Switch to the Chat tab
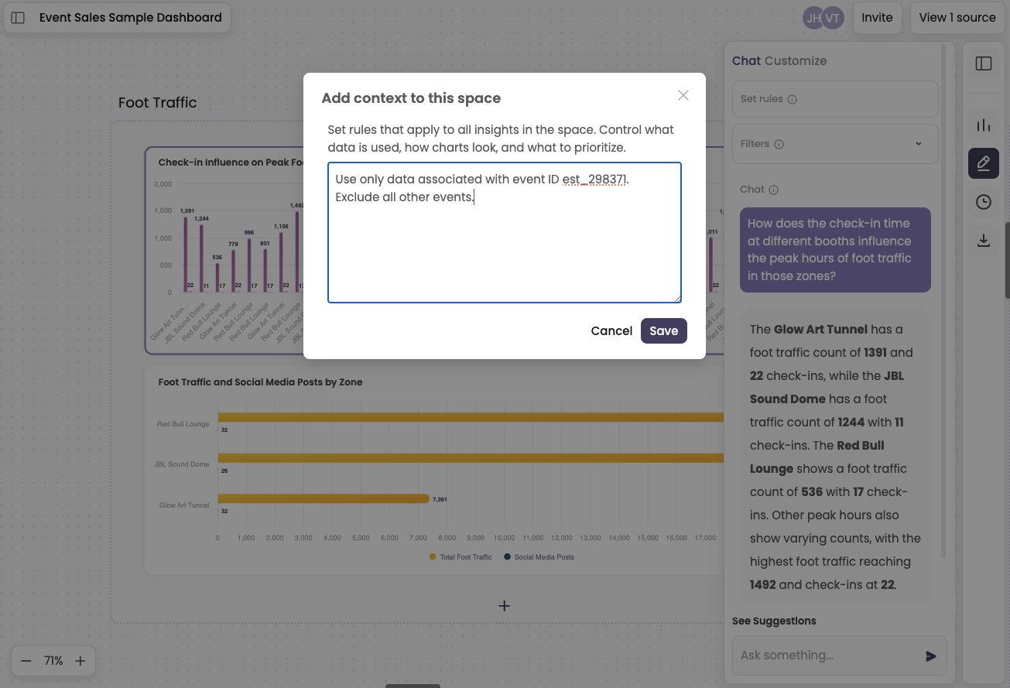Viewport: 1010px width, 688px height. [x=746, y=60]
